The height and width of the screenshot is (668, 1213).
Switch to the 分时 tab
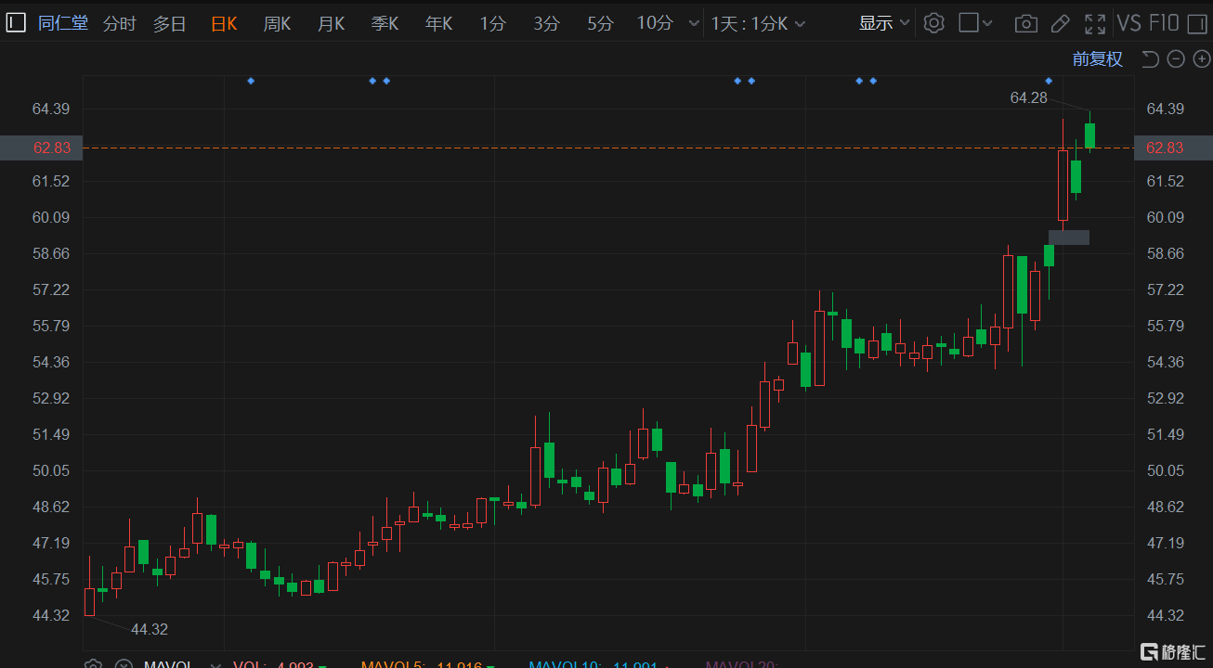[119, 23]
